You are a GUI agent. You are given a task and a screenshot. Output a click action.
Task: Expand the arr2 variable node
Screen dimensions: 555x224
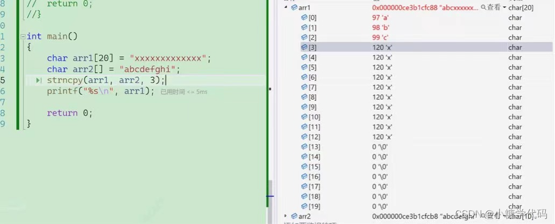point(286,216)
